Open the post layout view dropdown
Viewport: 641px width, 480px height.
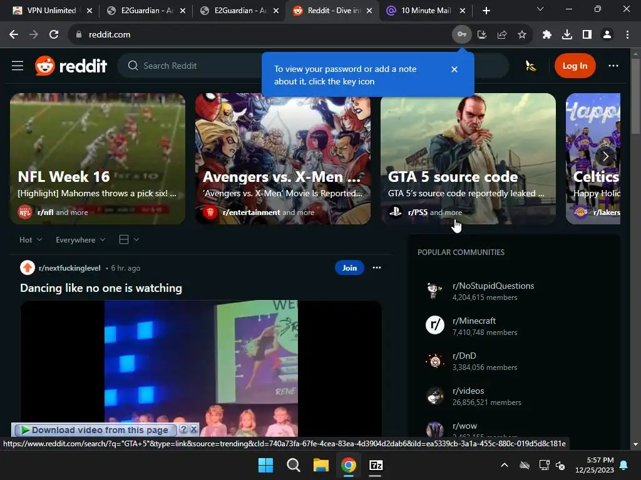[129, 239]
